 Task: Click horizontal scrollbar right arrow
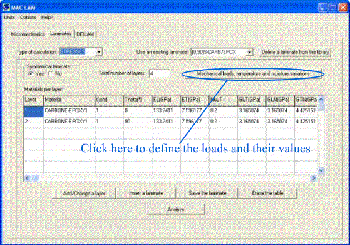tap(314, 178)
